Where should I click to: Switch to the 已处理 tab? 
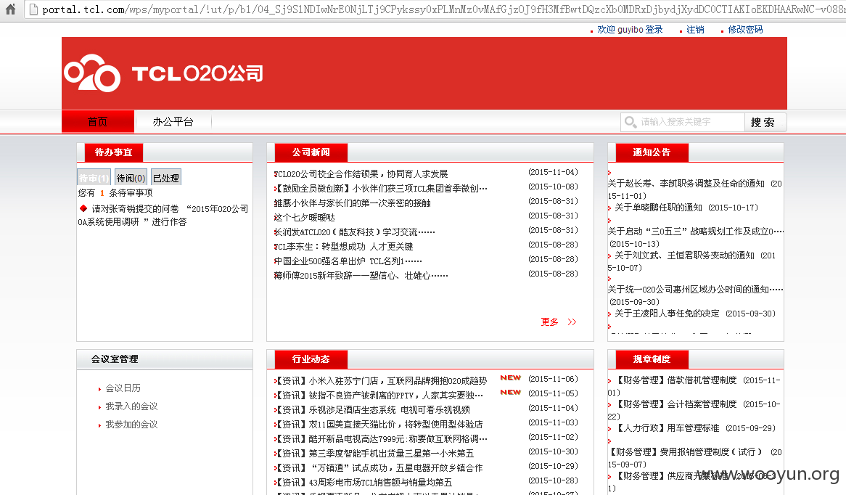pyautogui.click(x=165, y=178)
